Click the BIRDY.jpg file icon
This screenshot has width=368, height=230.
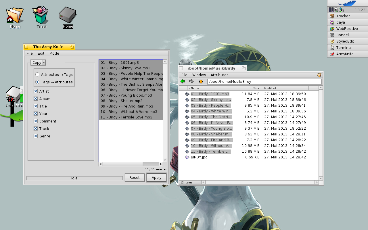(187, 157)
